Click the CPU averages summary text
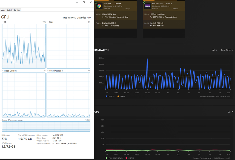This screenshot has width=235, height=160. pyautogui.click(x=212, y=158)
